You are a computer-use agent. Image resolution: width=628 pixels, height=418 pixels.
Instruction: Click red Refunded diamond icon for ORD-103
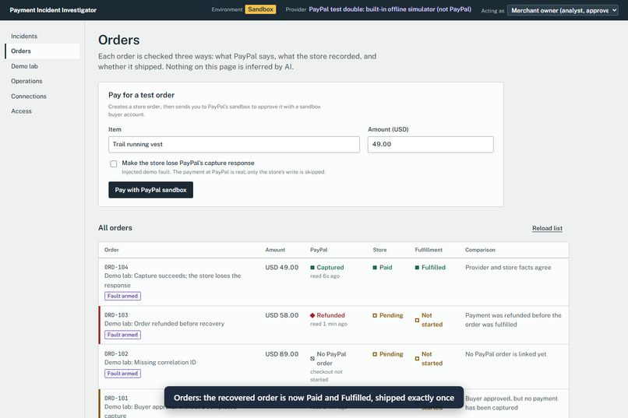[x=312, y=315]
